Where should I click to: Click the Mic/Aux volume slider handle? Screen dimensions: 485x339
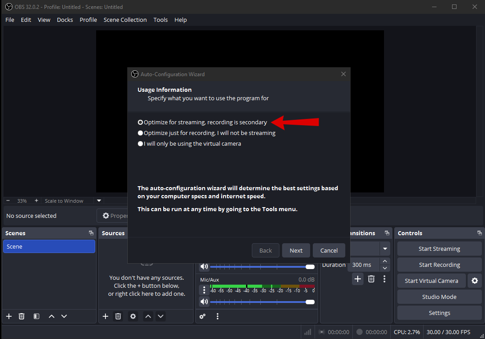point(310,302)
